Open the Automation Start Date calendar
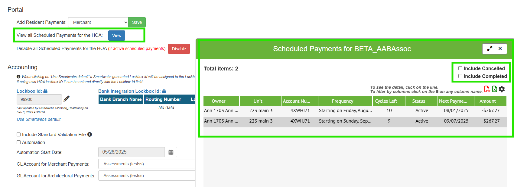The width and height of the screenshot is (514, 187). [171, 152]
